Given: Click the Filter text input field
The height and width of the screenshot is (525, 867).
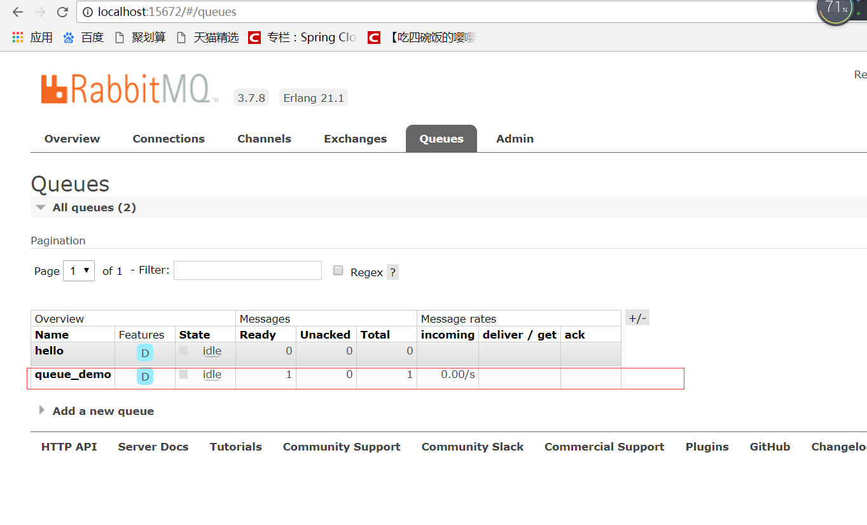Looking at the screenshot, I should (247, 270).
